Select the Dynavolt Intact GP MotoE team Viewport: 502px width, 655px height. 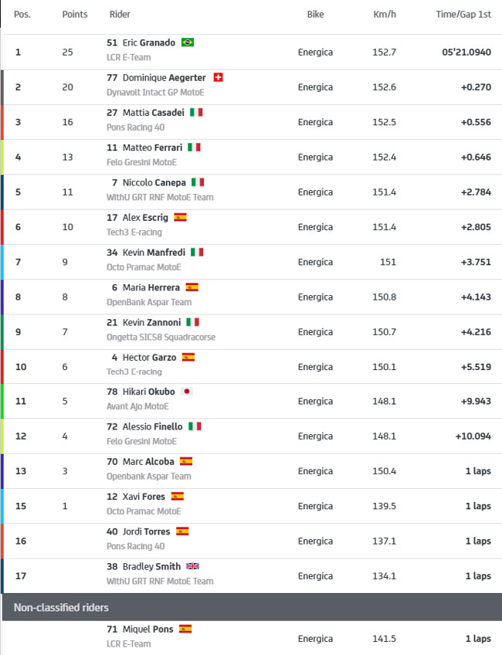[155, 93]
